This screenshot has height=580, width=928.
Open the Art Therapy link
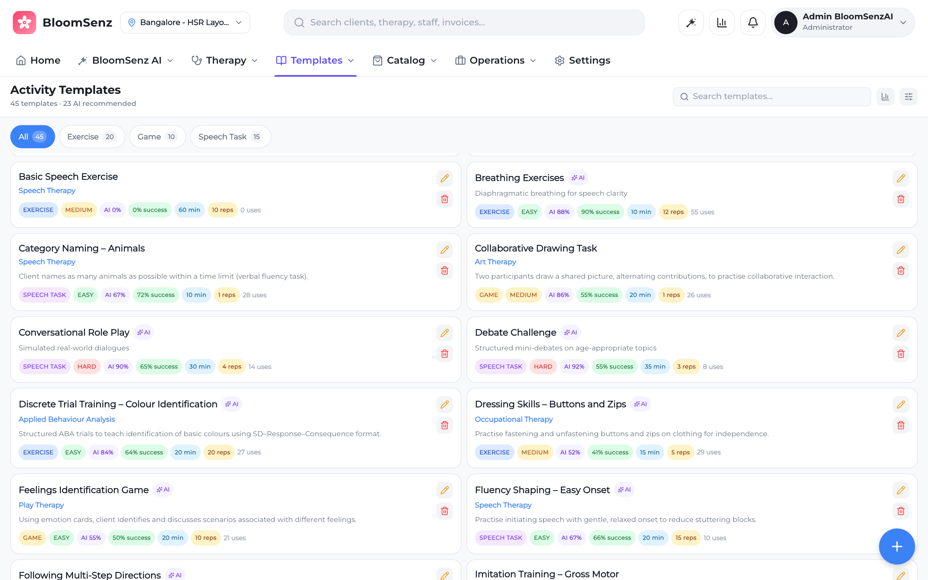(x=495, y=262)
